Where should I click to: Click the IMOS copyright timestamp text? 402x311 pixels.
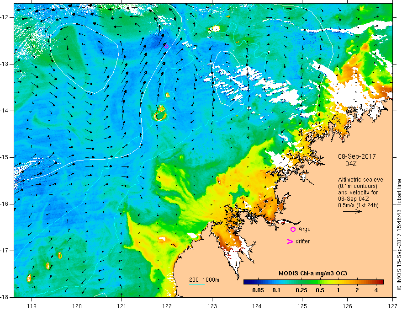point(399,235)
